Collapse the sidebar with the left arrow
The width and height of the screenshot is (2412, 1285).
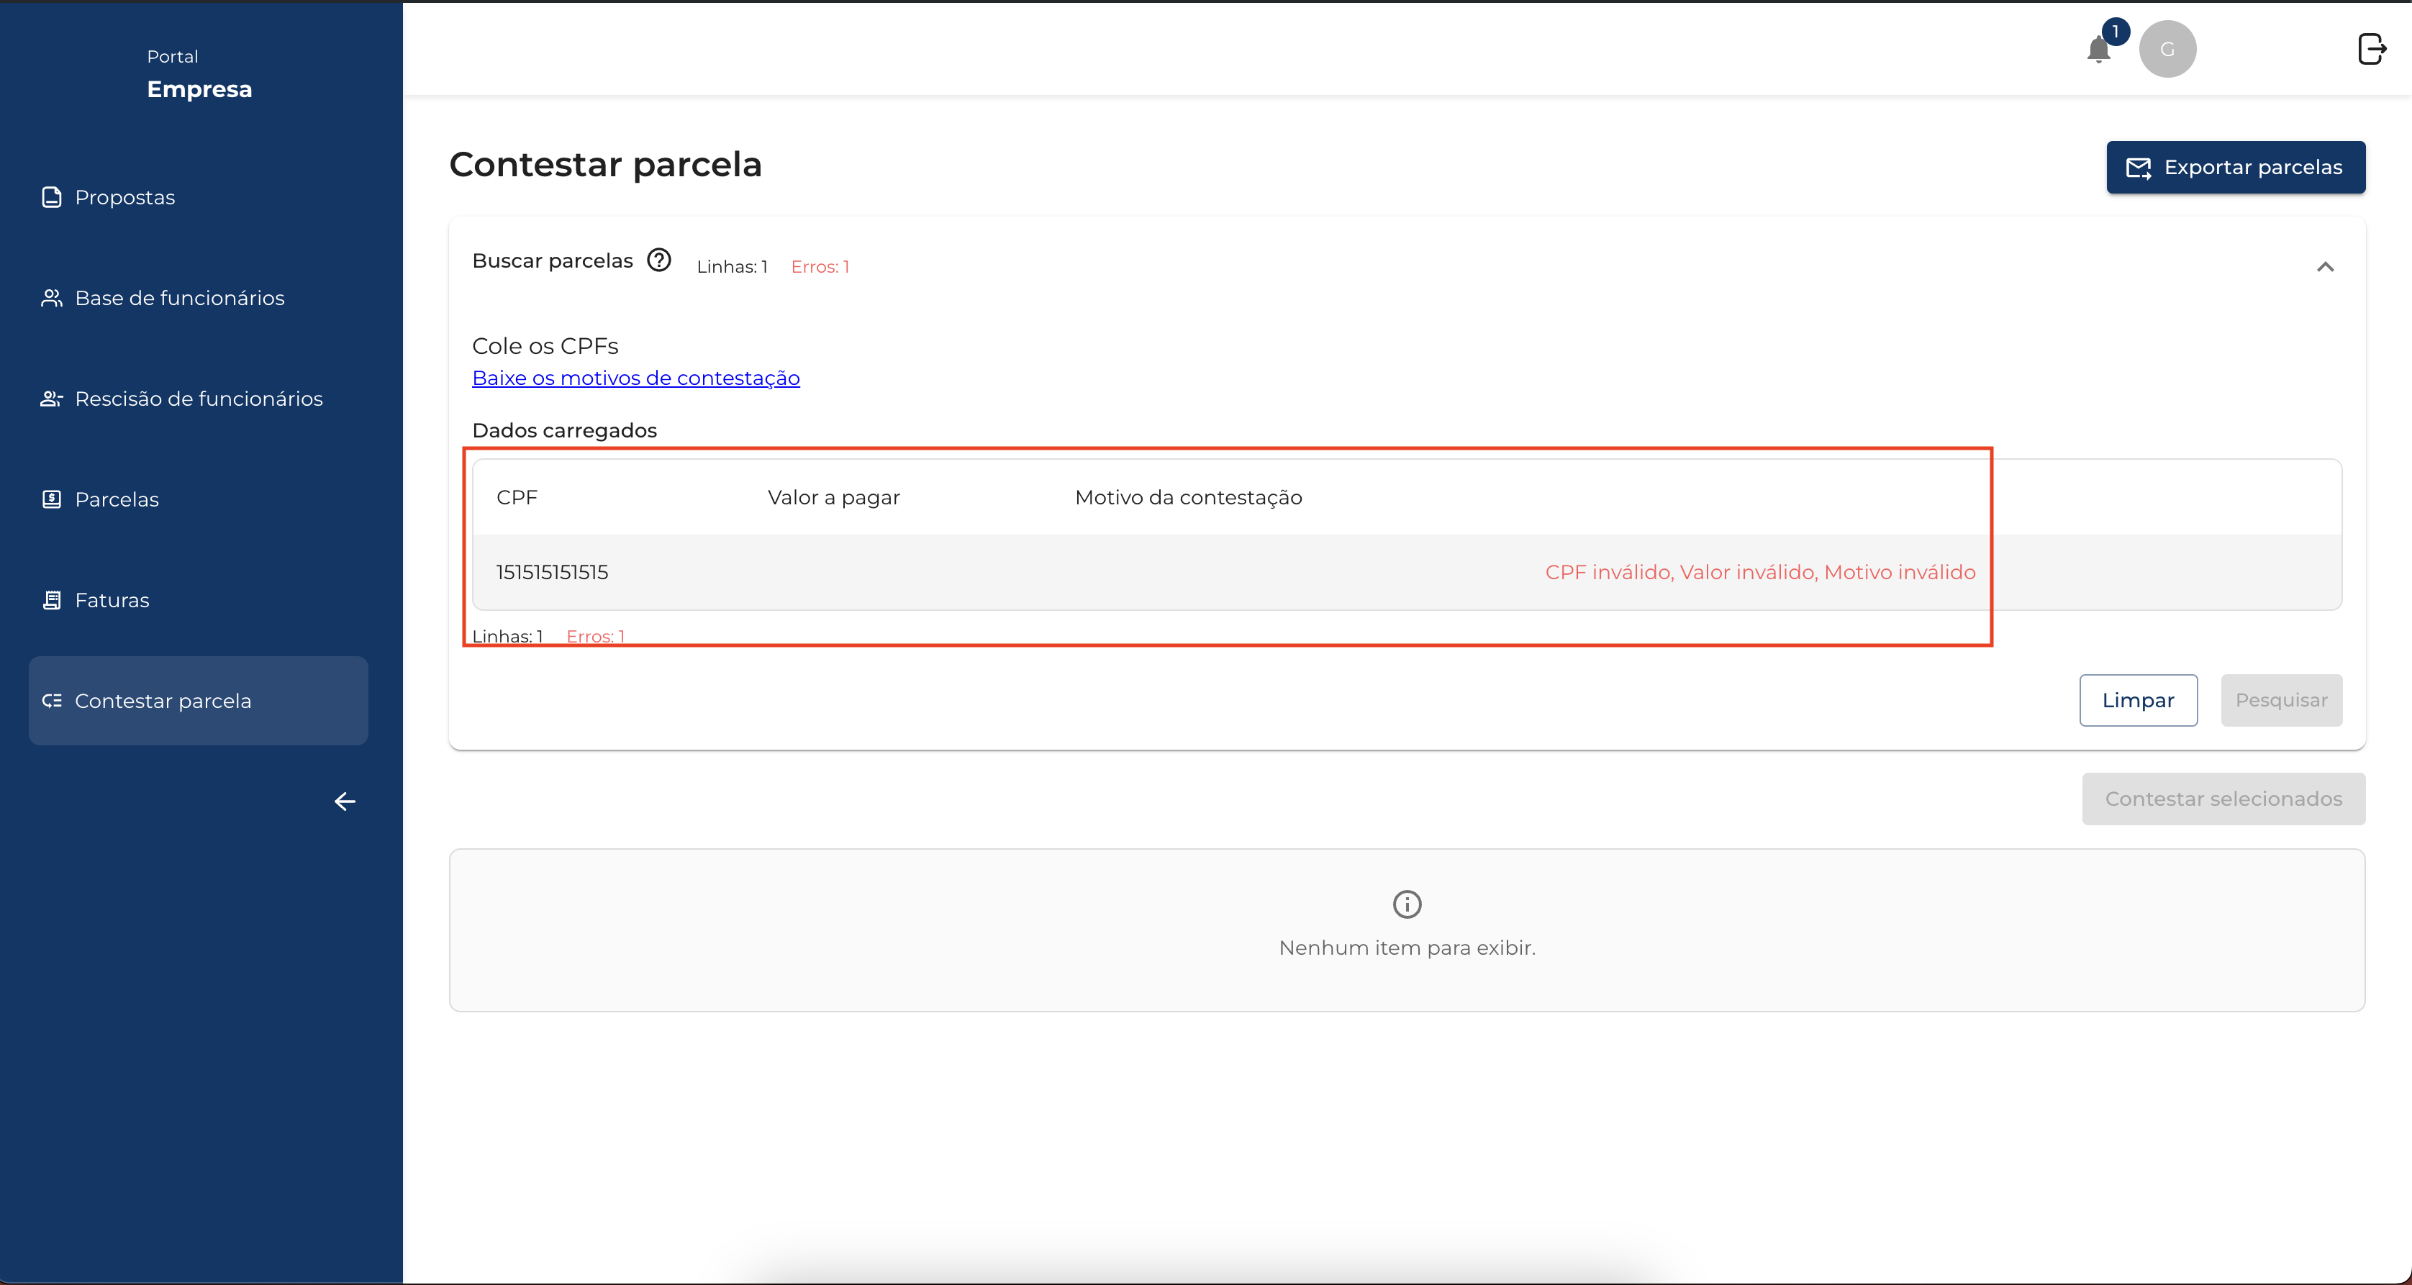[345, 801]
